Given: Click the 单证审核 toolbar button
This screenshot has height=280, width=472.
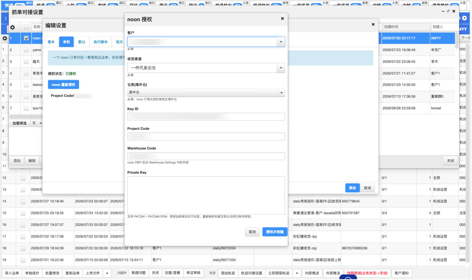Looking at the screenshot, I should point(194,273).
